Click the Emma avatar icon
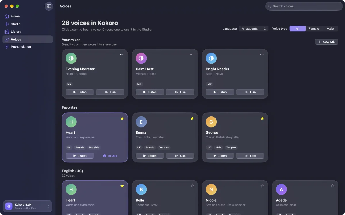 [141, 122]
